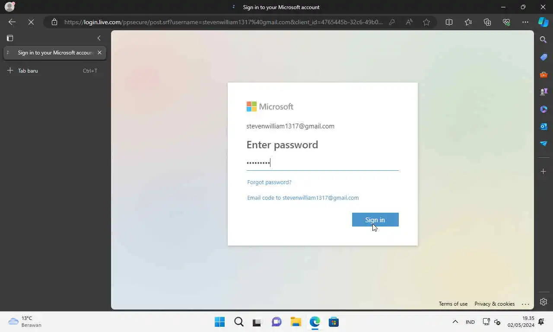Viewport: 553px width, 332px height.
Task: Collapse the vertical tabs pane
Action: (99, 38)
